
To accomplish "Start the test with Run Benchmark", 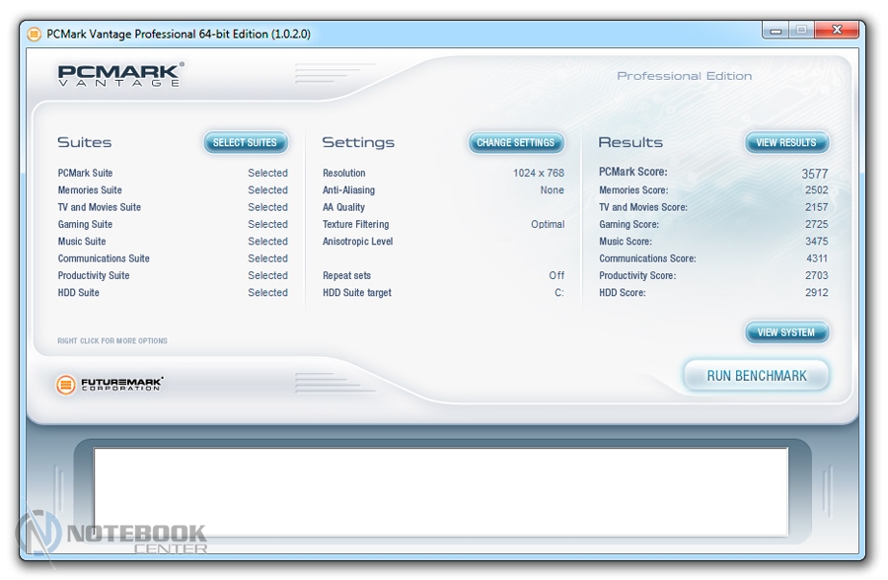I will pyautogui.click(x=756, y=376).
